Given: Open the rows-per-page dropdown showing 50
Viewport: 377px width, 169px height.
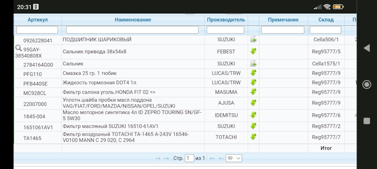Looking at the screenshot, I should click(234, 158).
